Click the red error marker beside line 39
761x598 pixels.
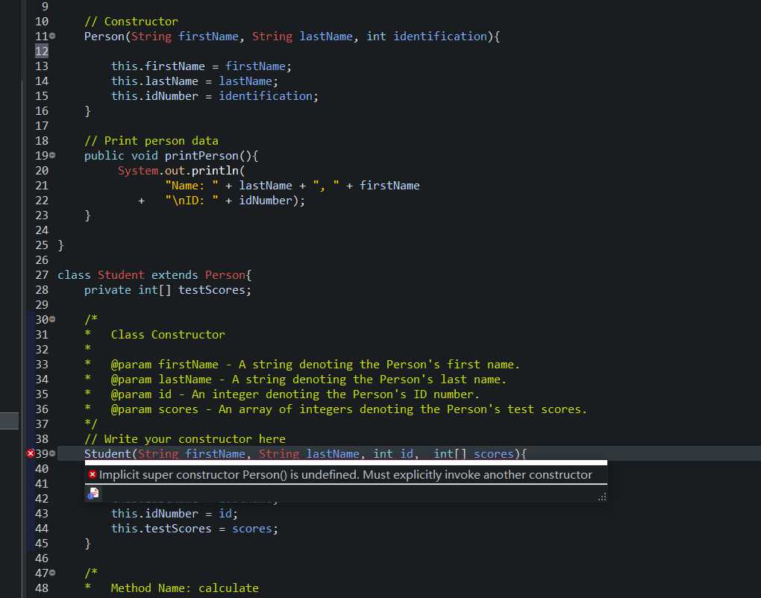(x=30, y=453)
